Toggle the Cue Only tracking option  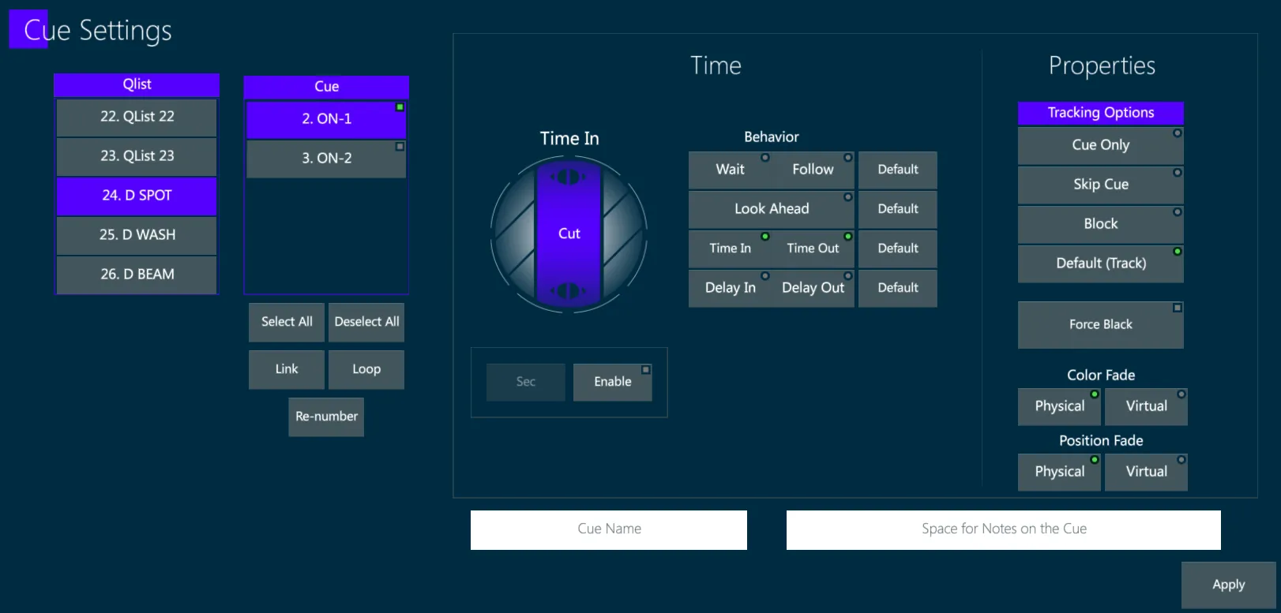point(1100,145)
